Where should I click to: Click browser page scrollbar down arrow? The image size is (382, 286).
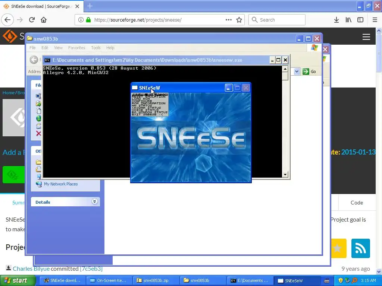[x=379, y=271]
